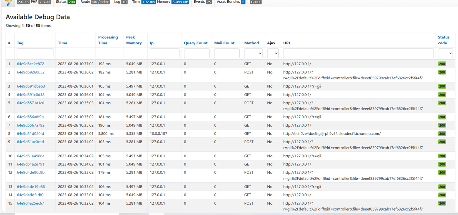This screenshot has height=215, width=458.
Task: Click the Available Debug Data heading
Action: [x=38, y=17]
